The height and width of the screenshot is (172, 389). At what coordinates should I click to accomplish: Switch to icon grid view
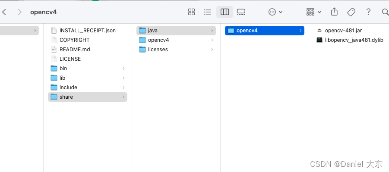pos(191,12)
